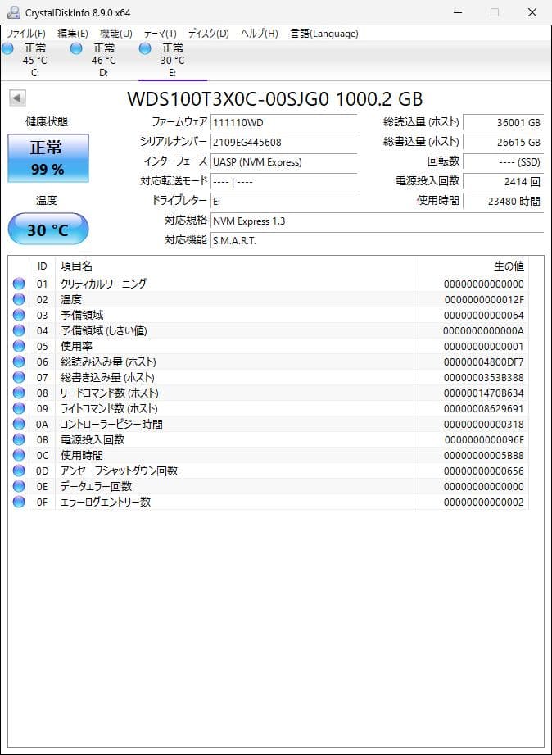Click status orb for 0A コントローラービジー時間
552x755 pixels.
click(x=19, y=424)
